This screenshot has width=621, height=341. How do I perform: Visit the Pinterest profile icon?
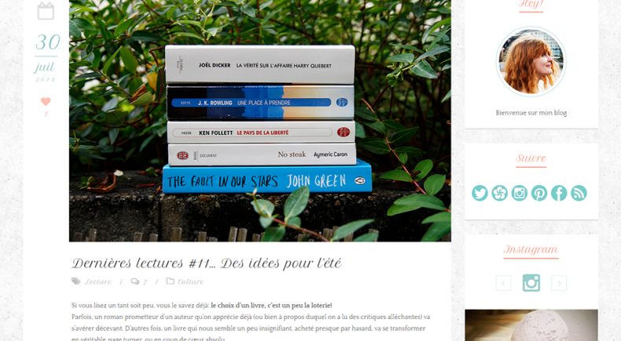[x=539, y=193]
